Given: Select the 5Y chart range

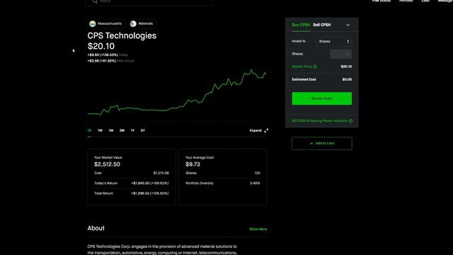Looking at the screenshot, I should (x=143, y=130).
